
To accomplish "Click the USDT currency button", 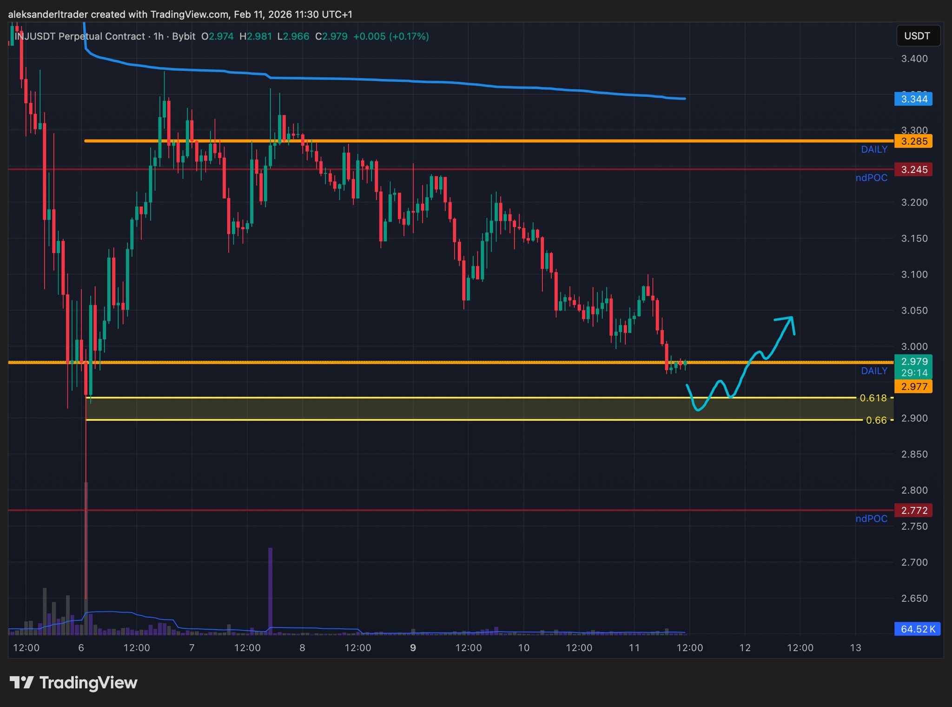I will coord(918,36).
